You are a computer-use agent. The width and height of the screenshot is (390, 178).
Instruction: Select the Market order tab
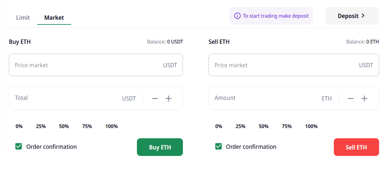tap(54, 18)
